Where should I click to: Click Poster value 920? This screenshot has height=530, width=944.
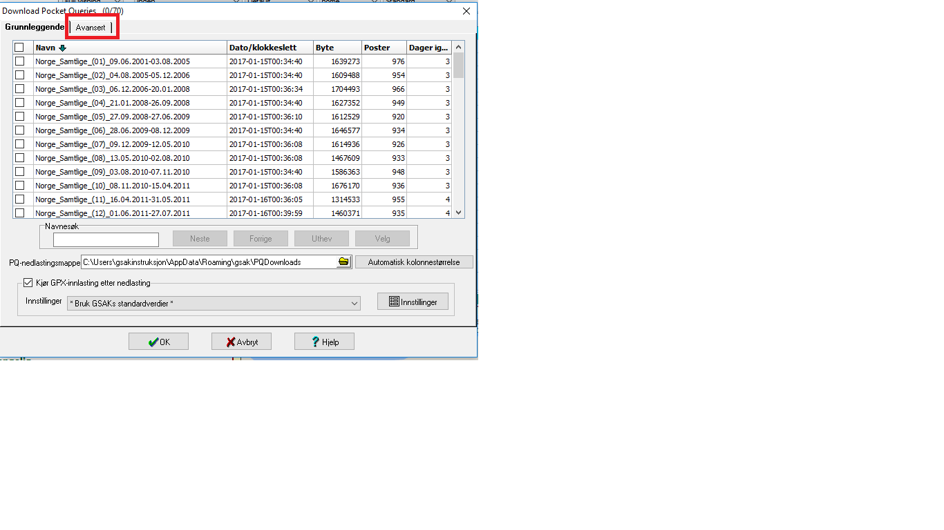click(398, 117)
